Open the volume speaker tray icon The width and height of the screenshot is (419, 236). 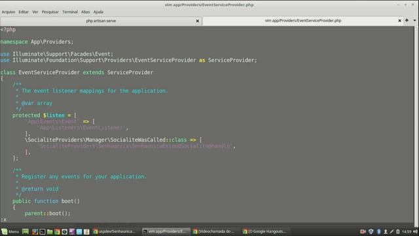(415, 231)
